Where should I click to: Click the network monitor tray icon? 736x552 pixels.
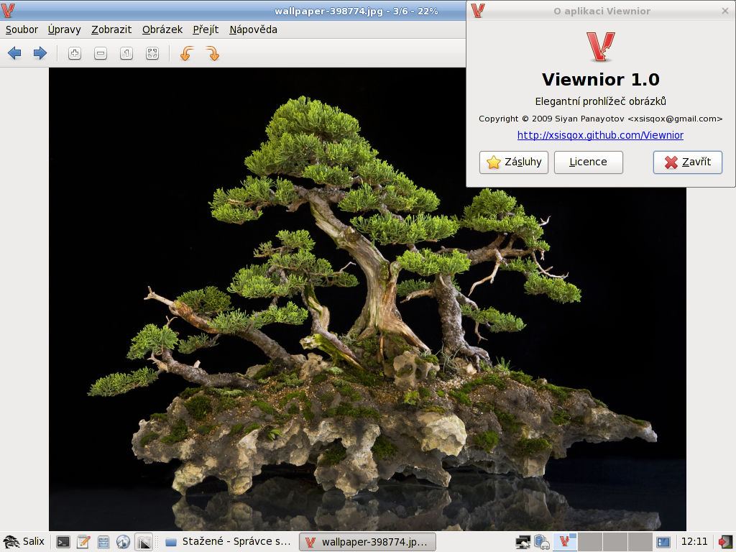tap(523, 542)
